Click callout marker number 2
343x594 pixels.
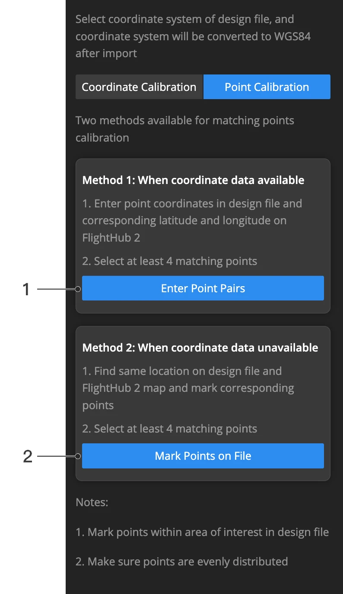point(27,455)
